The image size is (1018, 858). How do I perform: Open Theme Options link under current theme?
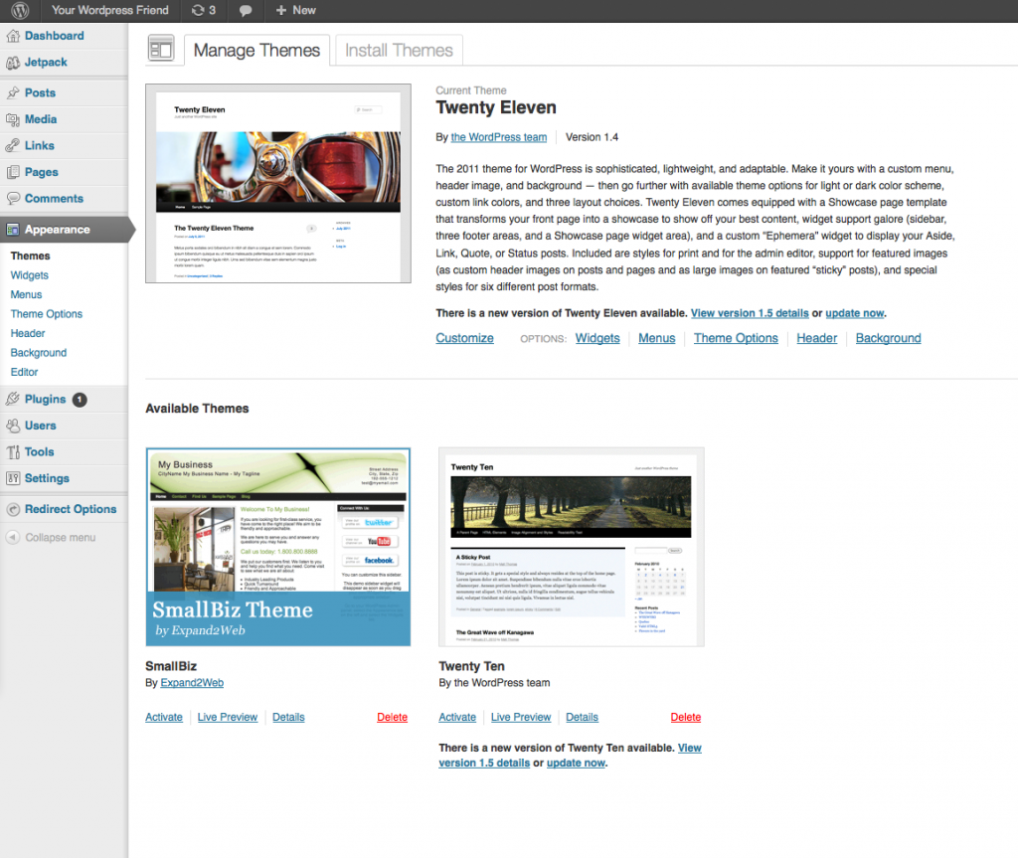coord(736,338)
